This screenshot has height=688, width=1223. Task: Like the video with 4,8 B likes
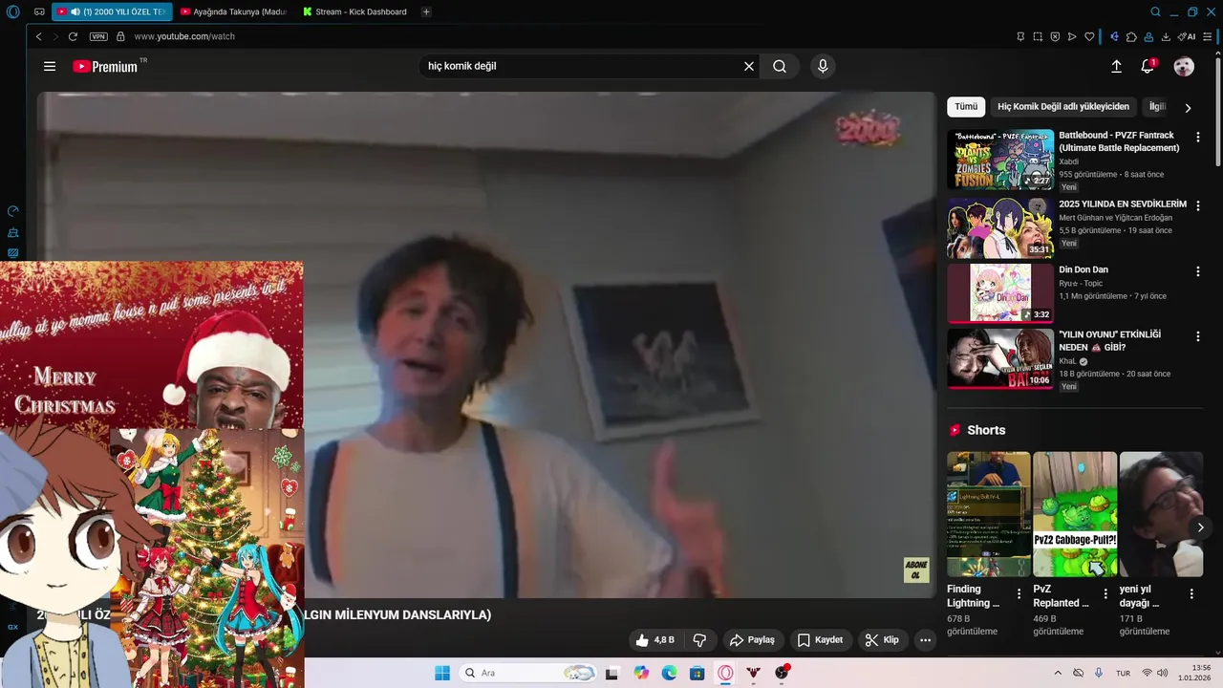(x=655, y=640)
